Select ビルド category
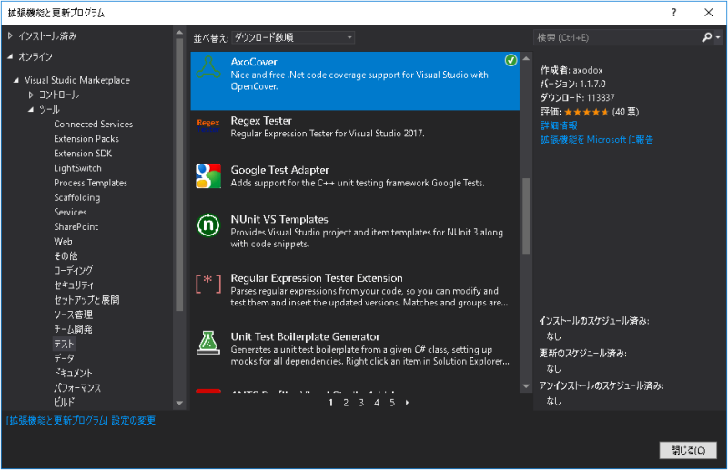The width and height of the screenshot is (728, 470). [64, 402]
